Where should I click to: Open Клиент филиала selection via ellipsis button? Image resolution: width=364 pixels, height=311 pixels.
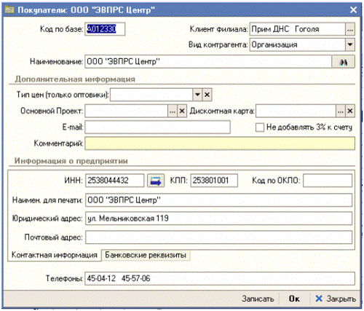click(350, 29)
